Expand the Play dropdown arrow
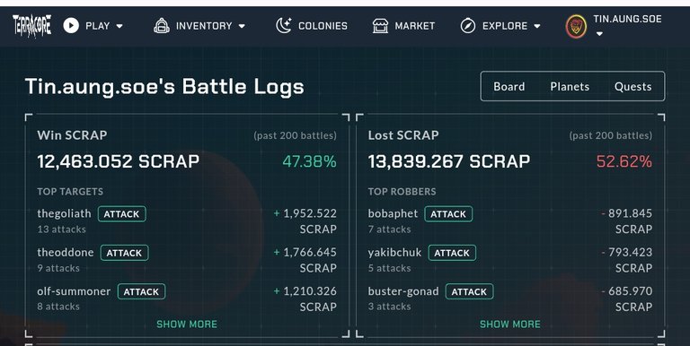Screen dimensions: 690x346 click(119, 26)
